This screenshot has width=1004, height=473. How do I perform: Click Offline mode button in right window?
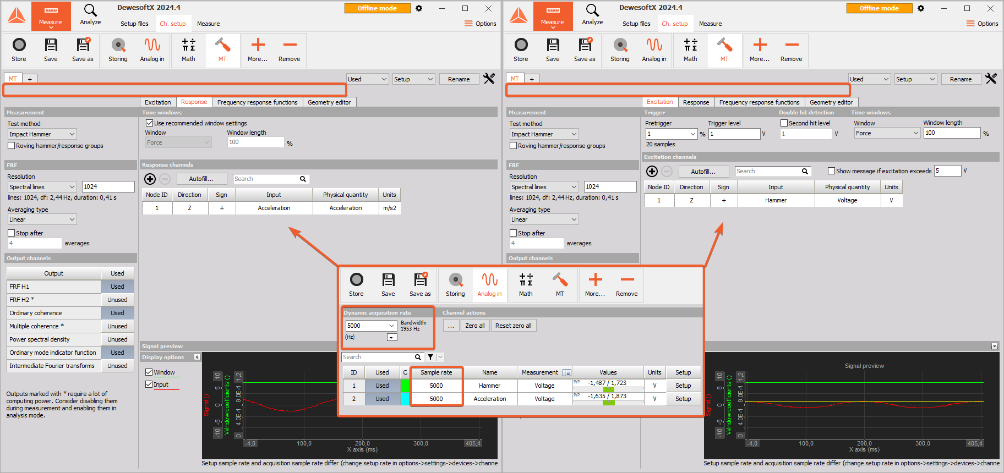[879, 8]
